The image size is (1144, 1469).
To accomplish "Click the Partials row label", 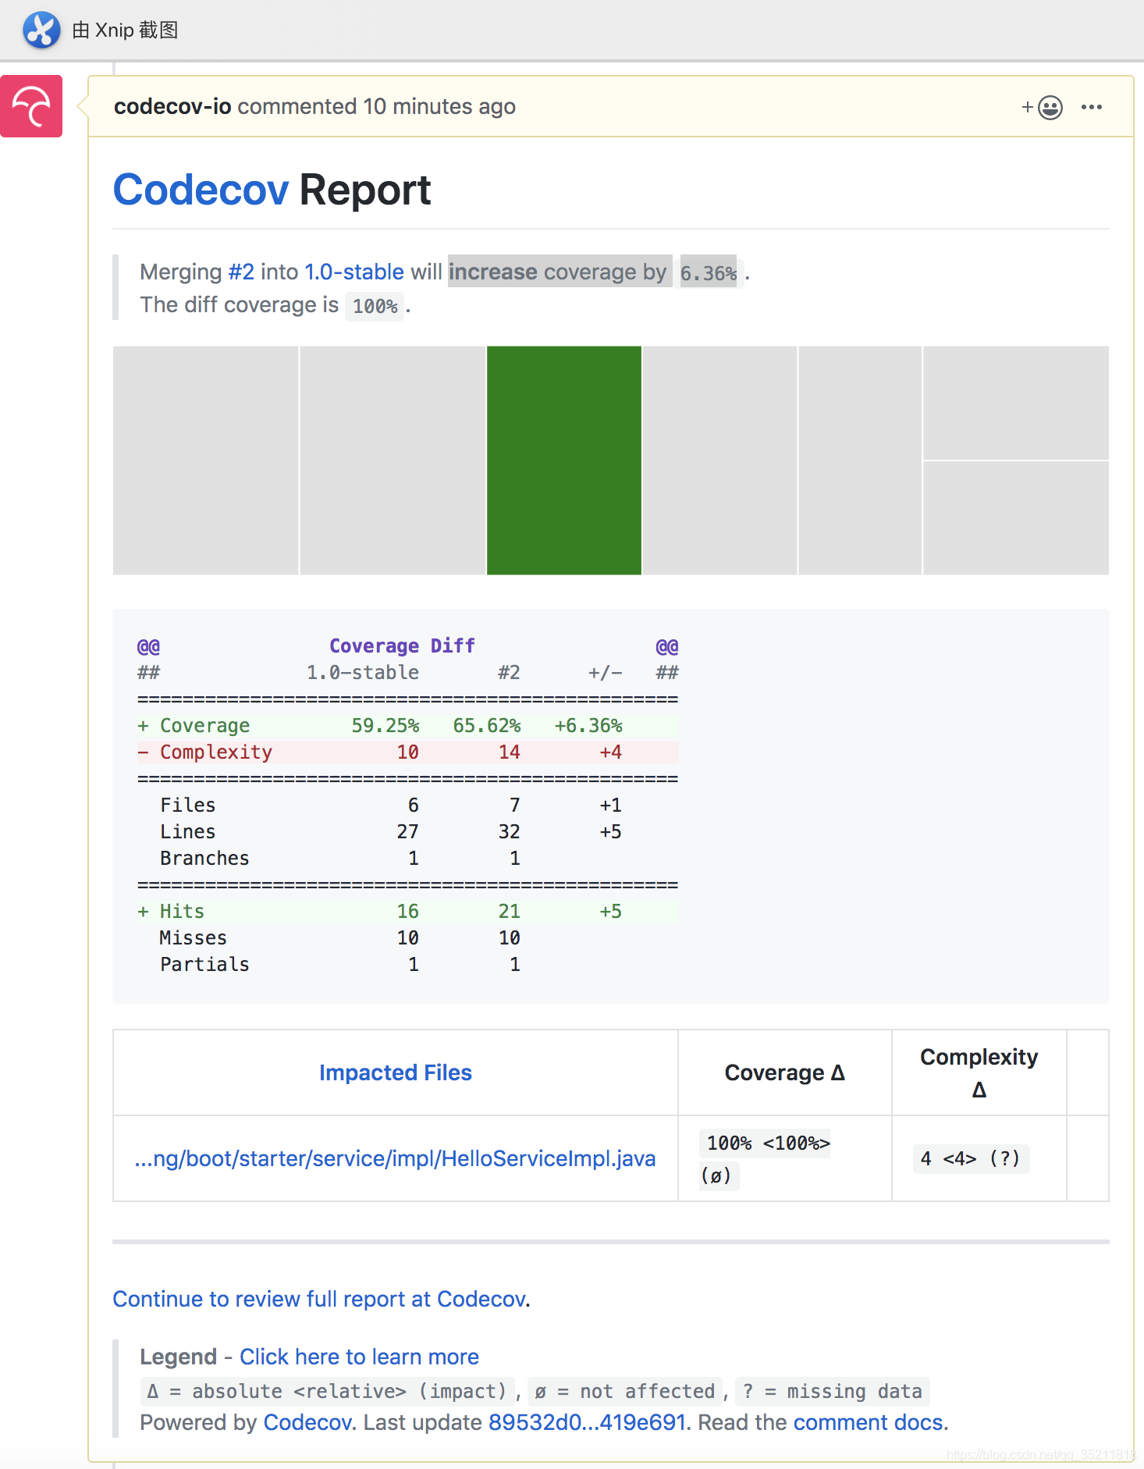I will (x=204, y=965).
